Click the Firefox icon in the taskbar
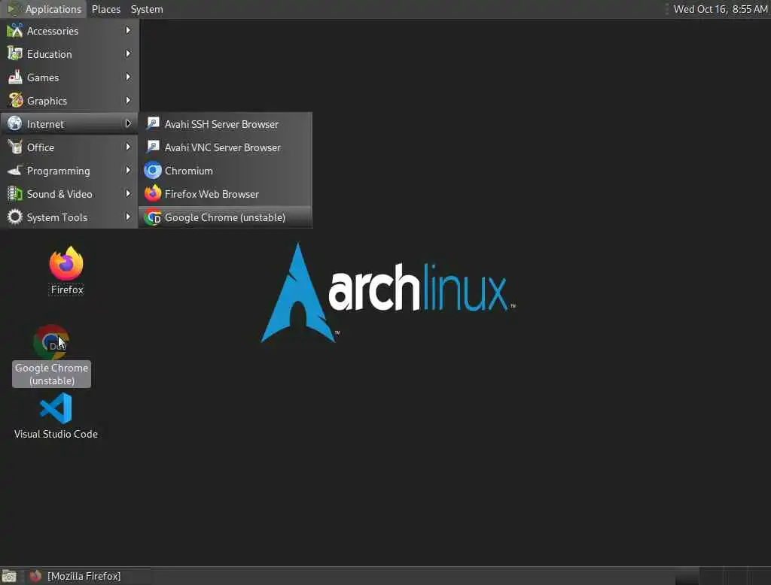 [x=35, y=576]
